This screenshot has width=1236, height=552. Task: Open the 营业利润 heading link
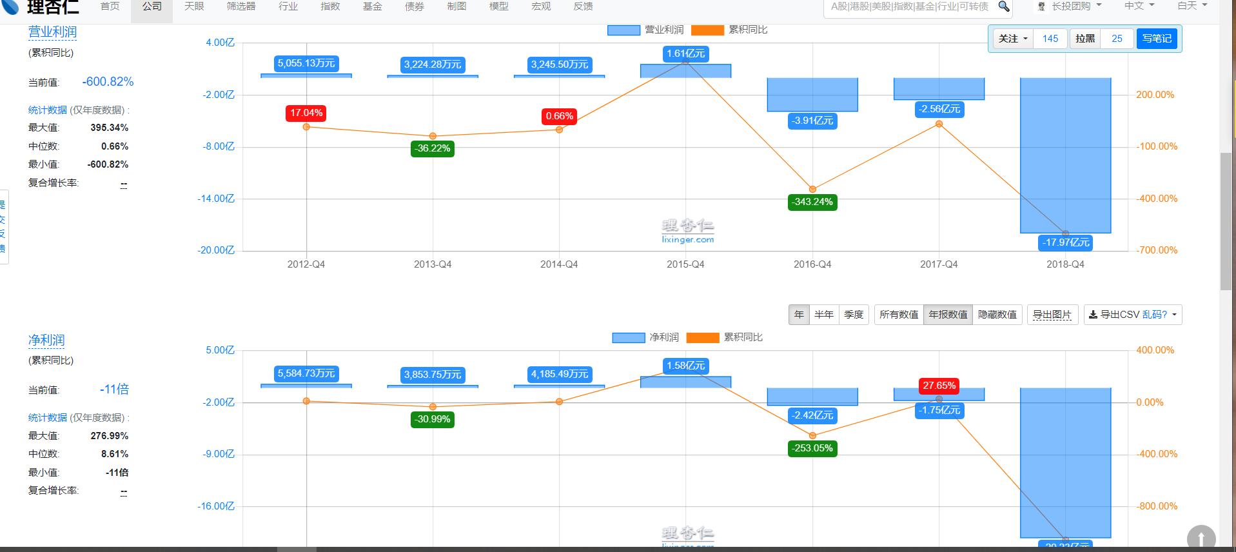click(x=52, y=32)
